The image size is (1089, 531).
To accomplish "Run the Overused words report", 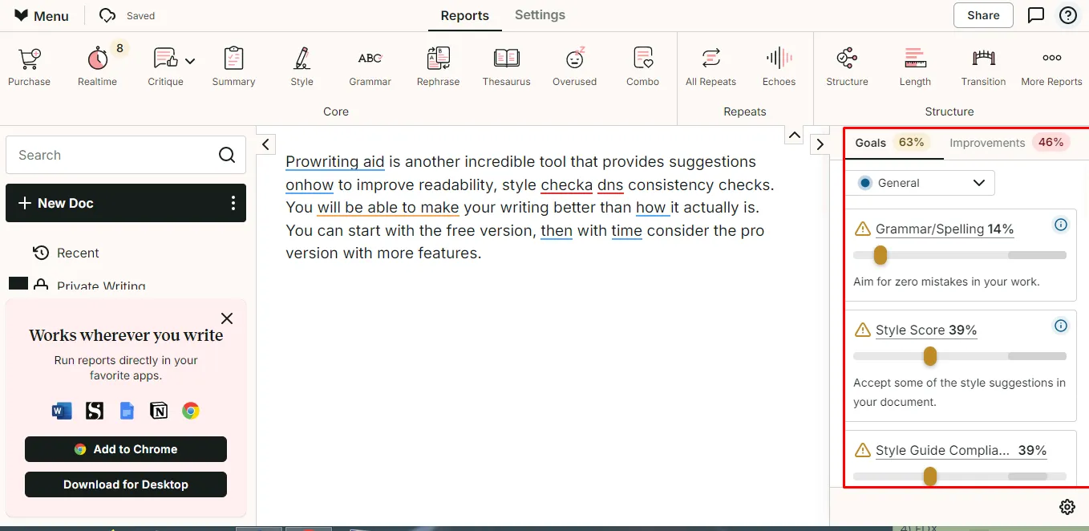I will [x=575, y=67].
